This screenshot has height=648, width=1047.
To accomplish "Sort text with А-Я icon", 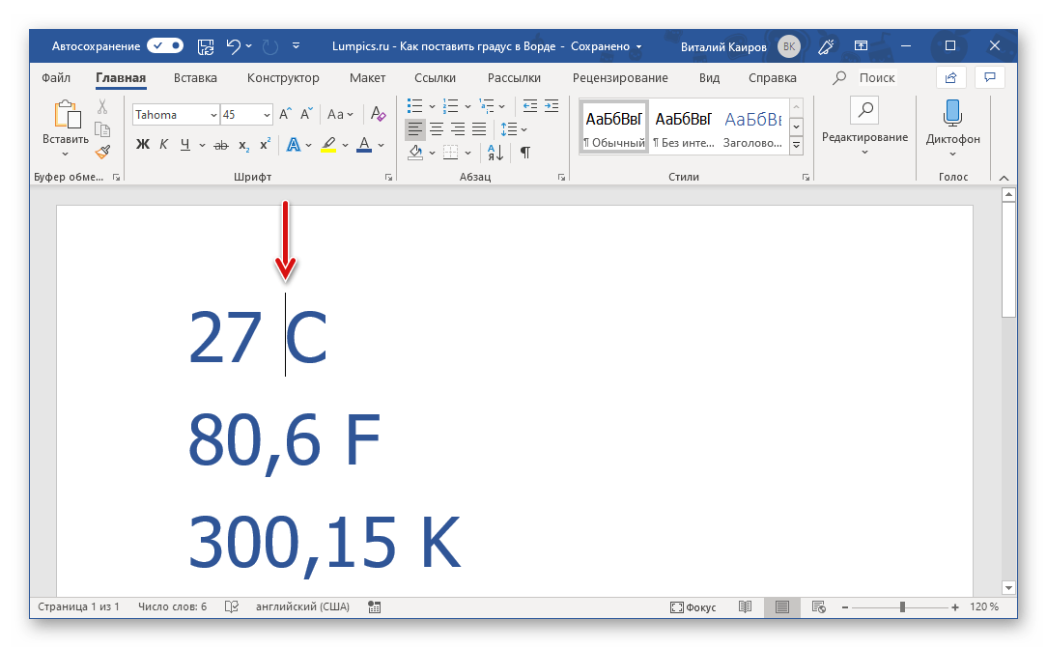I will (495, 153).
